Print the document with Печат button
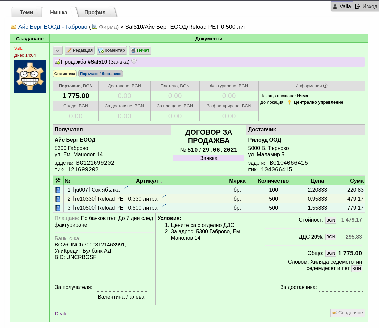This screenshot has width=379, height=328. (140, 50)
